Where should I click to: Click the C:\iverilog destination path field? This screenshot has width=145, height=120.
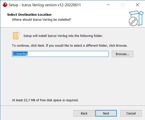click(60, 54)
